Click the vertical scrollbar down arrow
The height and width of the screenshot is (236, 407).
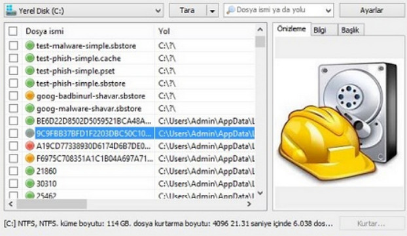point(260,193)
